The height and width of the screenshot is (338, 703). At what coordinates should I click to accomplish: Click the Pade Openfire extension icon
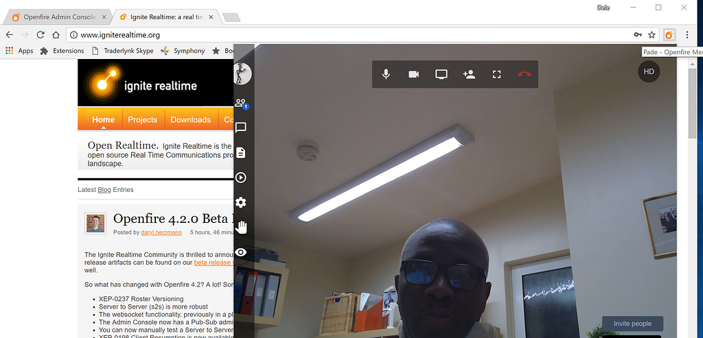point(669,34)
